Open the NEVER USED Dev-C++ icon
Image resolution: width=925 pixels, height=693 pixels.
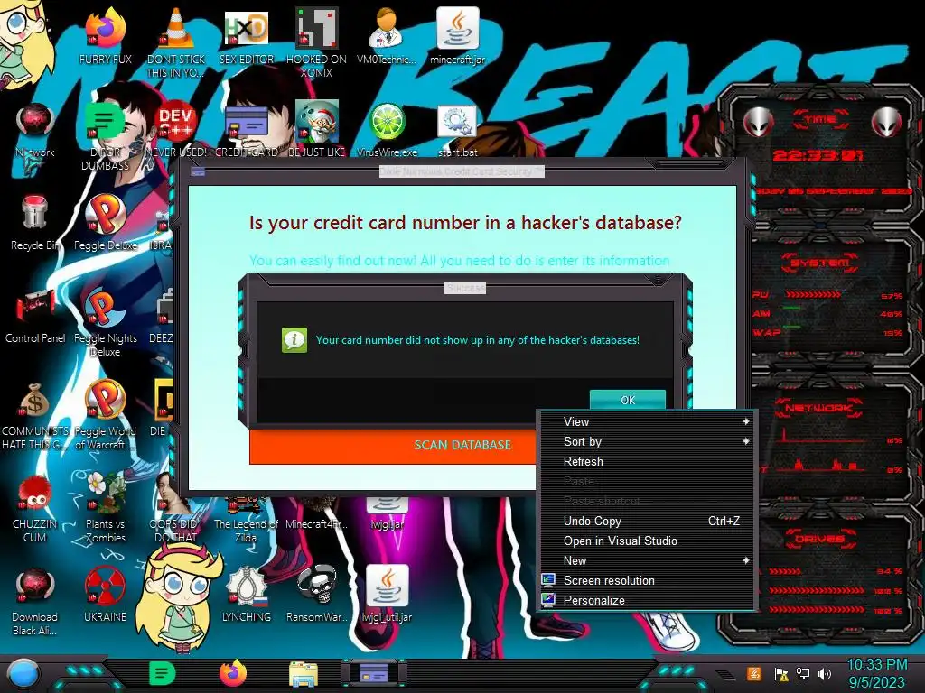tap(176, 123)
